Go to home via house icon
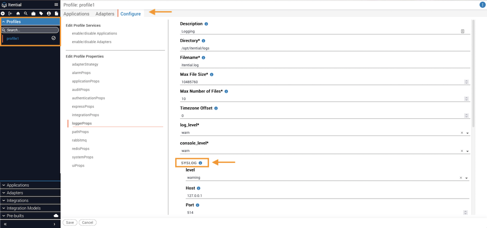 click(18, 14)
